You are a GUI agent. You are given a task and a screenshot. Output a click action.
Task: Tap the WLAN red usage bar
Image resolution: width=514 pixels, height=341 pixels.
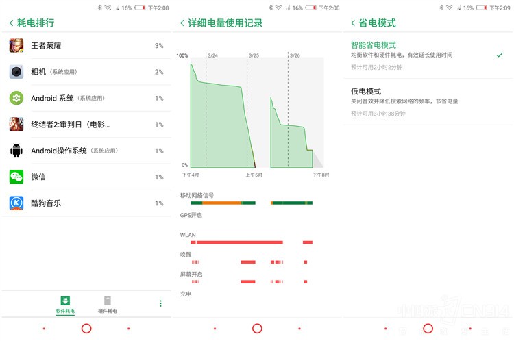pyautogui.click(x=252, y=242)
